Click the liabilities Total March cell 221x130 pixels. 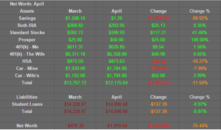coord(75,111)
